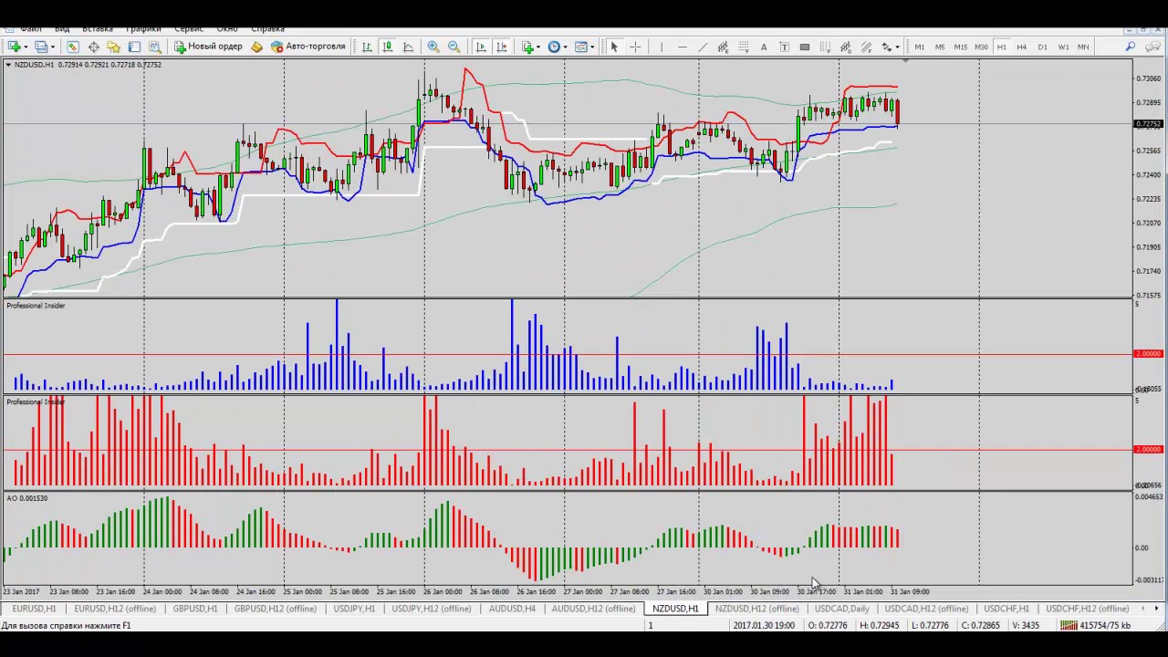Set timeframe to MN
The width and height of the screenshot is (1168, 657).
tap(1083, 47)
